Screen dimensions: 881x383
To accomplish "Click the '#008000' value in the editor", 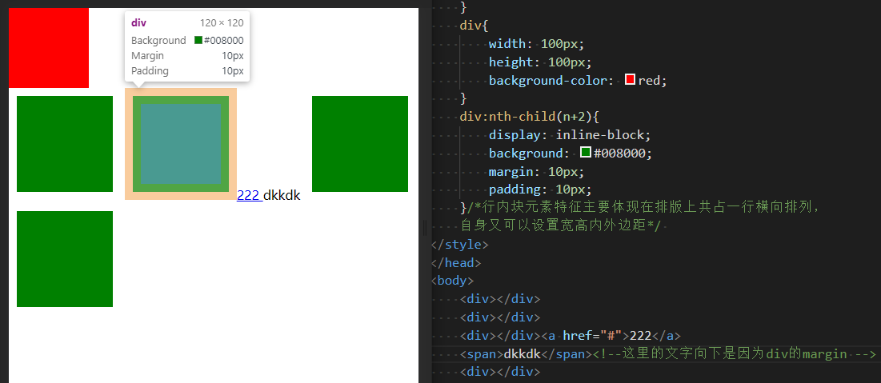I will [x=620, y=153].
